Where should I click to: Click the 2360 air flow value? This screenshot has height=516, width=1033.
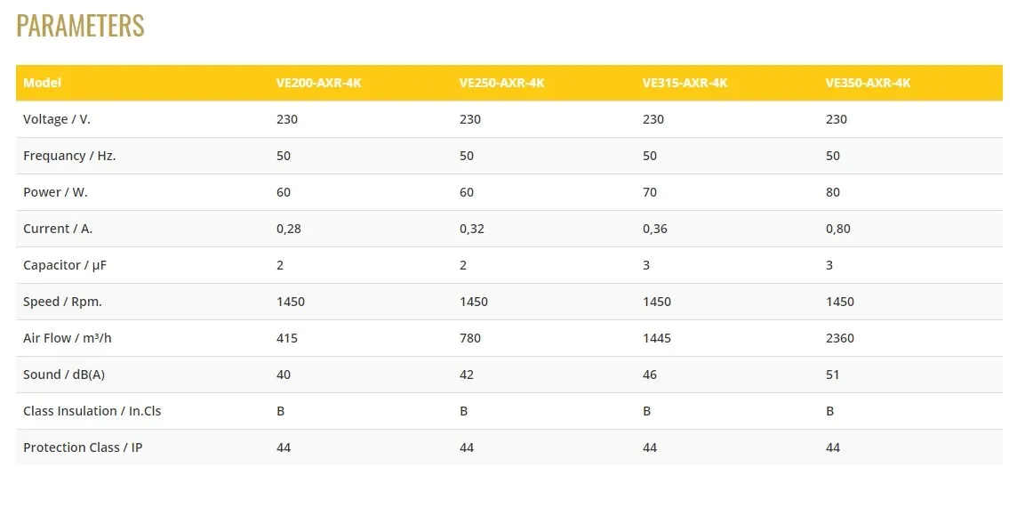tap(840, 338)
